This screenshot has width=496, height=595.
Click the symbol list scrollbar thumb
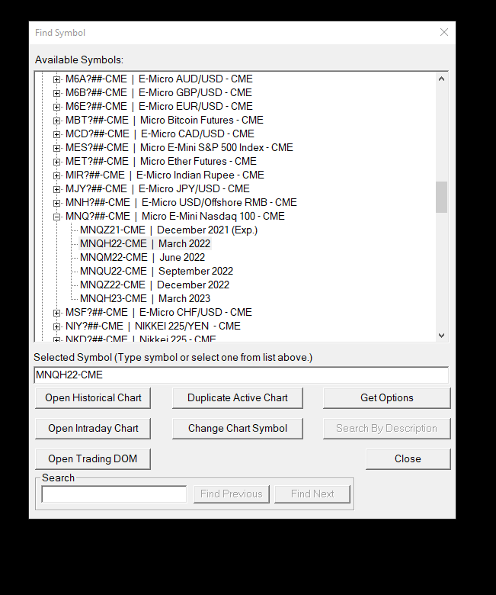point(441,197)
